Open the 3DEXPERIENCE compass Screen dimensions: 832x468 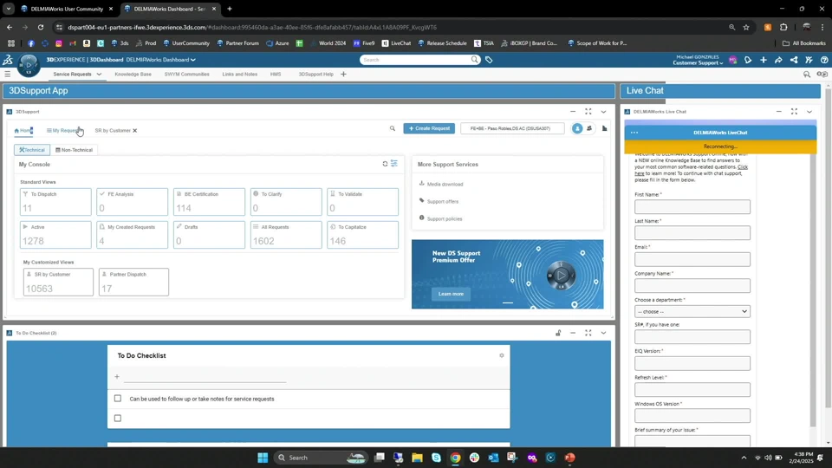29,65
